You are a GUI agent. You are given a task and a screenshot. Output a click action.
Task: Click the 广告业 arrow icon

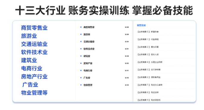81,78
